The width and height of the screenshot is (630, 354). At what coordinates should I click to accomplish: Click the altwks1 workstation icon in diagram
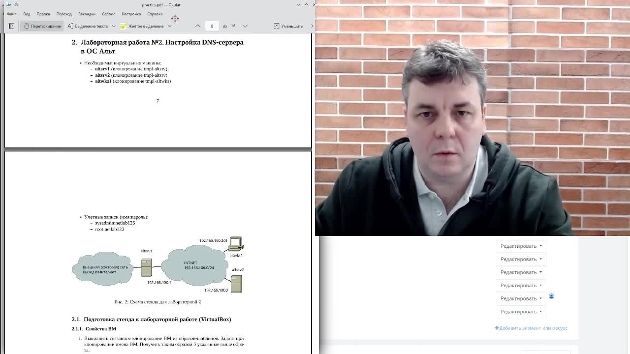pos(236,244)
